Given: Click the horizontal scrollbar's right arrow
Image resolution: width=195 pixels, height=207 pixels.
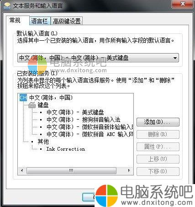Looking at the screenshot, I should pos(129,170).
